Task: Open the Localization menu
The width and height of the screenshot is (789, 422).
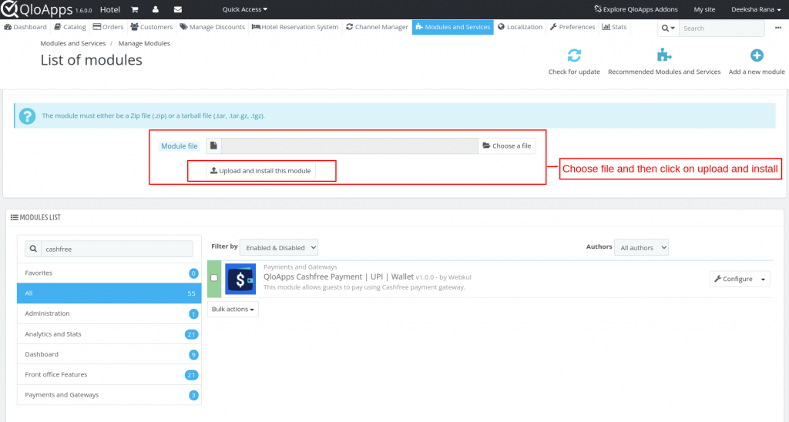Action: click(520, 27)
